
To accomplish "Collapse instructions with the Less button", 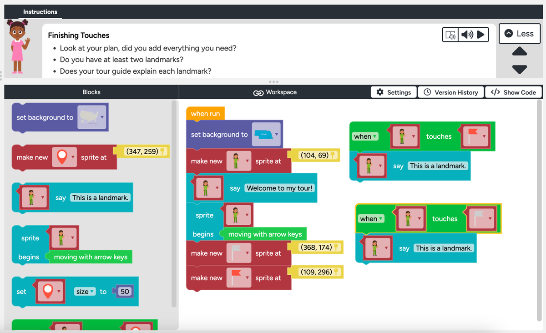I will [520, 34].
